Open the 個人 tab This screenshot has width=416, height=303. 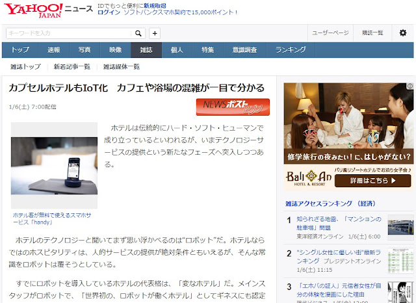pos(177,50)
